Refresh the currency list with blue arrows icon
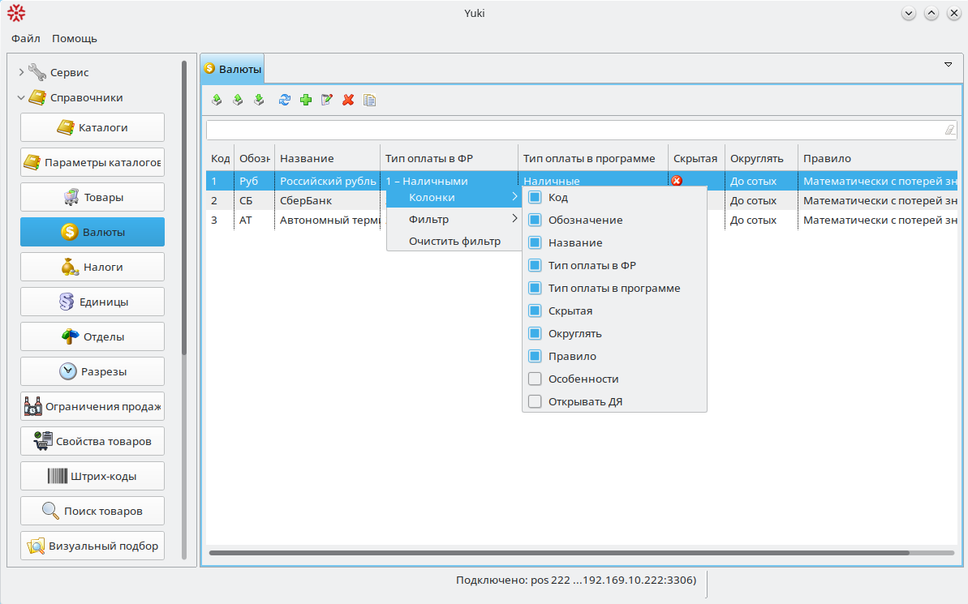This screenshot has height=604, width=968. tap(285, 100)
